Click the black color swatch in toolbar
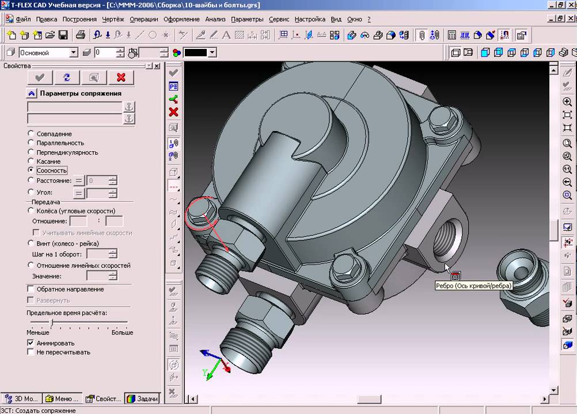The width and height of the screenshot is (577, 414). click(195, 52)
